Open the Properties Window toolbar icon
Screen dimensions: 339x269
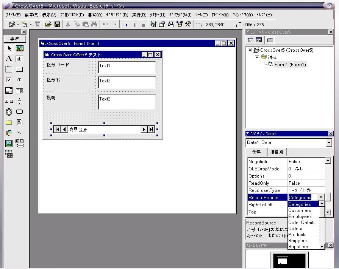point(162,25)
